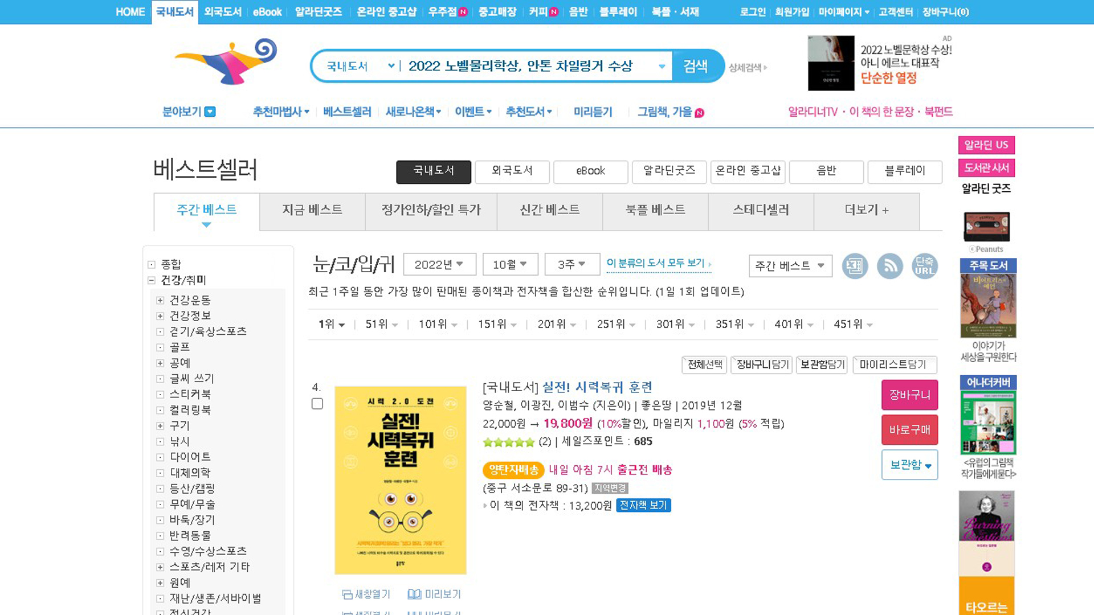Click the yellow book cover thumbnail
Screen dimensions: 1094x615
tap(400, 480)
